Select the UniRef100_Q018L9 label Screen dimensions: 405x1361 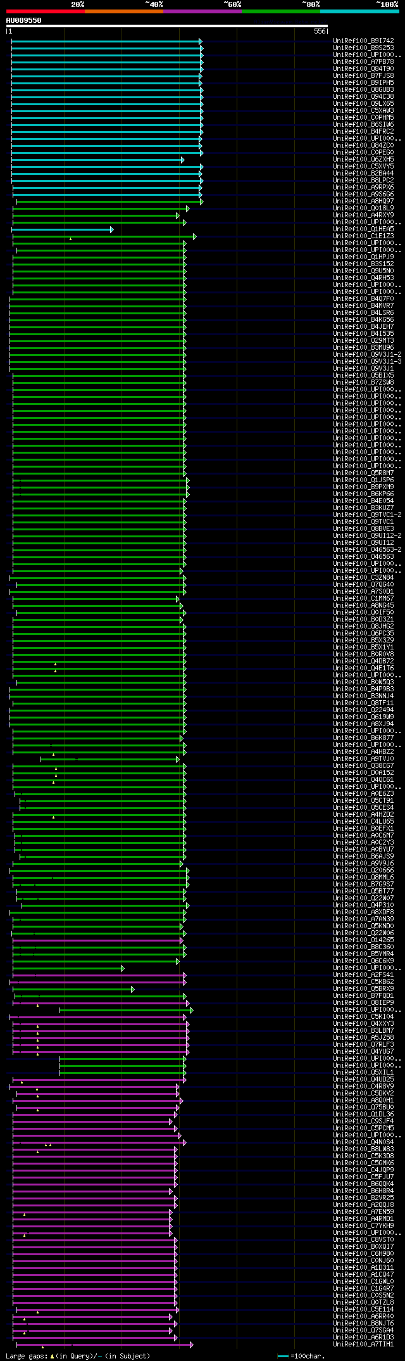point(363,208)
